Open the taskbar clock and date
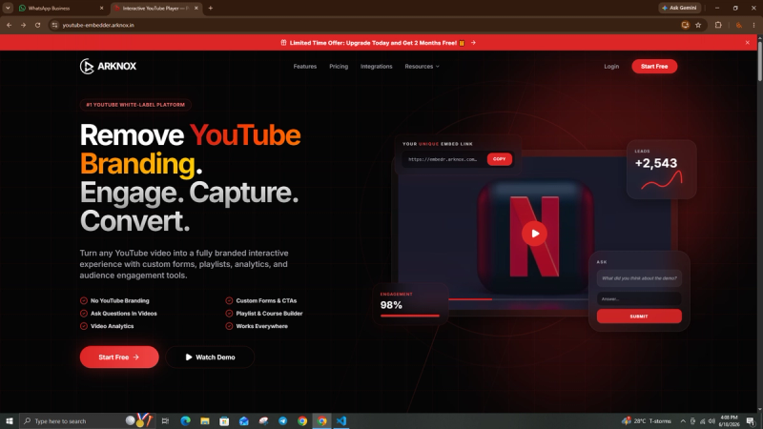763x429 pixels. (729, 420)
